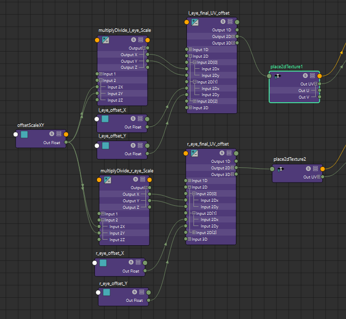Toggle solo on the r_eye_final_UV_offset node
Screen dimensions: 346x319
(x=222, y=153)
